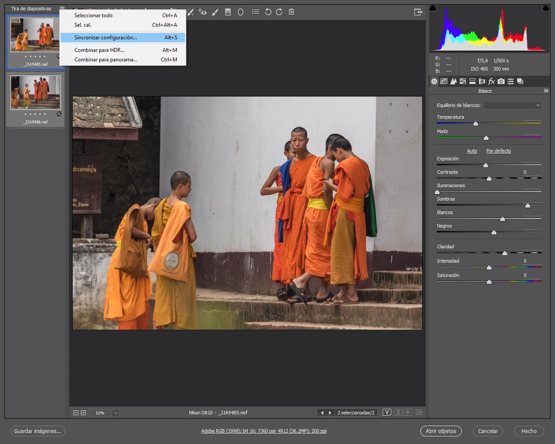555x444 pixels.
Task: Open the preferences list icon
Action: (255, 12)
